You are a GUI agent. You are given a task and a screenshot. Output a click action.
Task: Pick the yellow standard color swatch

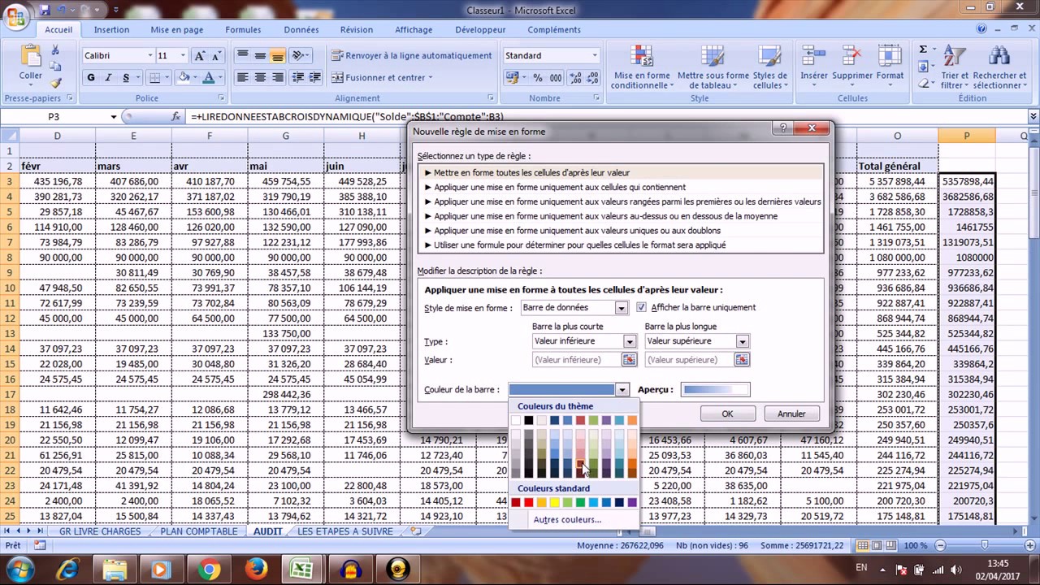tap(554, 503)
